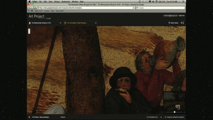Open the Apple menu

[30, 1]
